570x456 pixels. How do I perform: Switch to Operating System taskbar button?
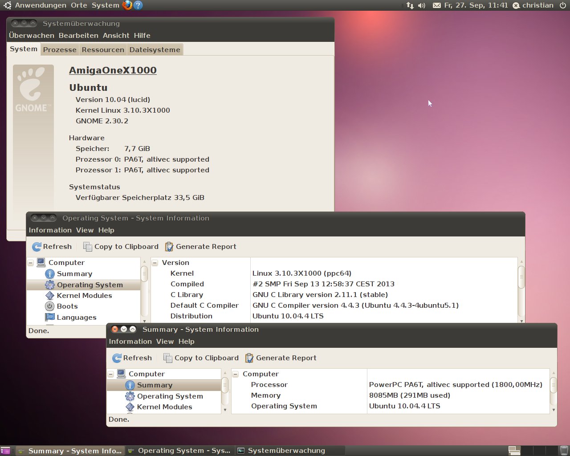click(x=179, y=451)
